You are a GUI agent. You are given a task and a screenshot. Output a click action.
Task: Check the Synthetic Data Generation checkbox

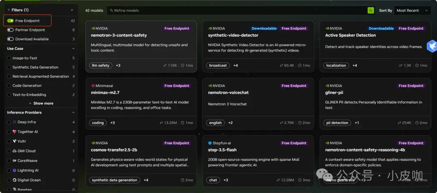[9, 67]
